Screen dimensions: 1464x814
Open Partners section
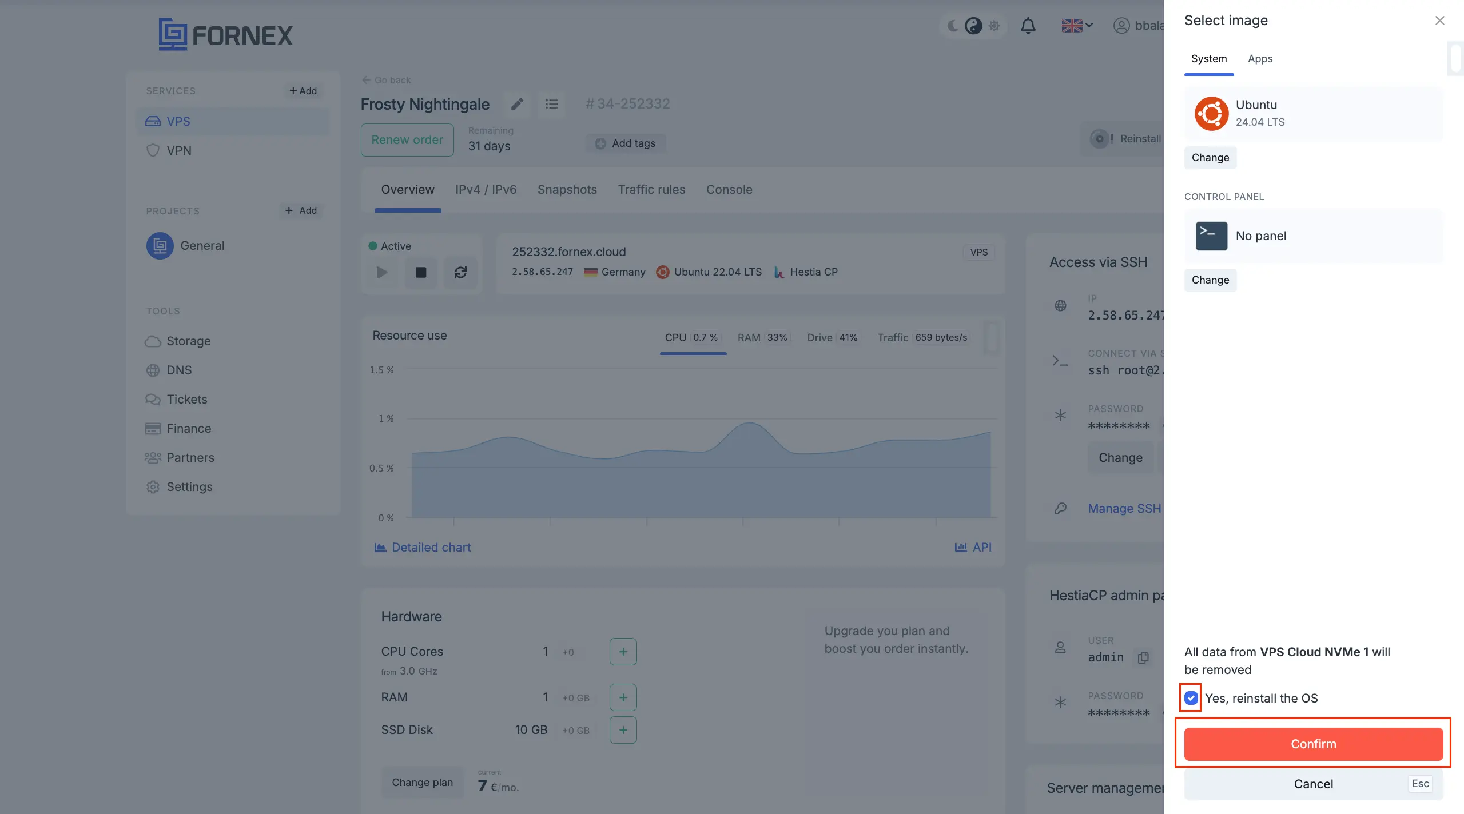click(180, 458)
